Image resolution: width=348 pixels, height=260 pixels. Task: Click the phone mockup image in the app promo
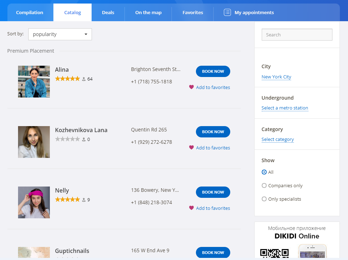coord(312,252)
